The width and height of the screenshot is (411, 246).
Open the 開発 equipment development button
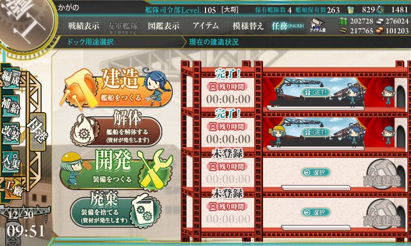(x=117, y=169)
